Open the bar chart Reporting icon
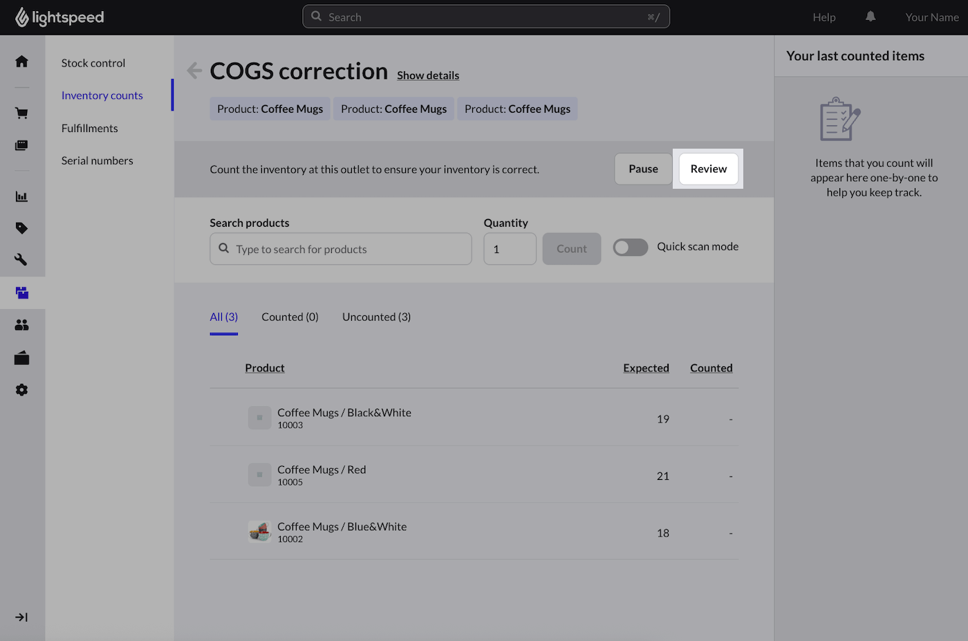 click(x=21, y=196)
